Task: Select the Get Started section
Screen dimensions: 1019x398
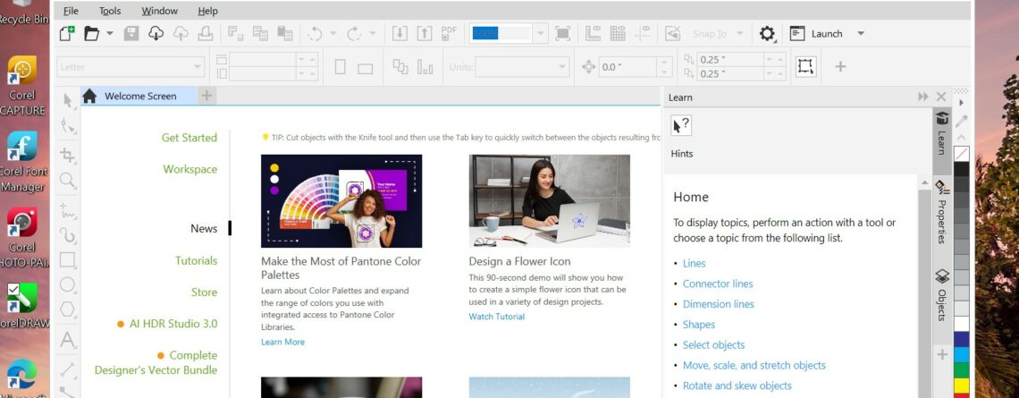Action: [x=189, y=138]
